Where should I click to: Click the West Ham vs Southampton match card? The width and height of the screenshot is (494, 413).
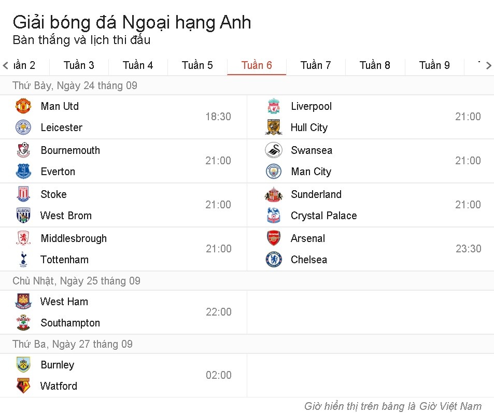[x=124, y=312]
